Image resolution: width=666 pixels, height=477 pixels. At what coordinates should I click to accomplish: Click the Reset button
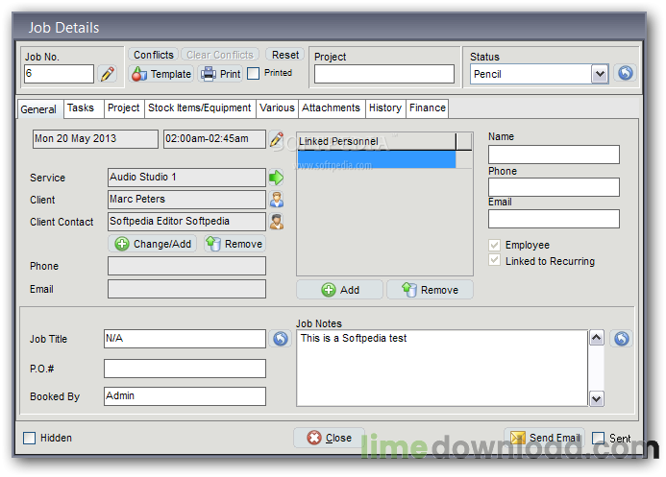[285, 55]
